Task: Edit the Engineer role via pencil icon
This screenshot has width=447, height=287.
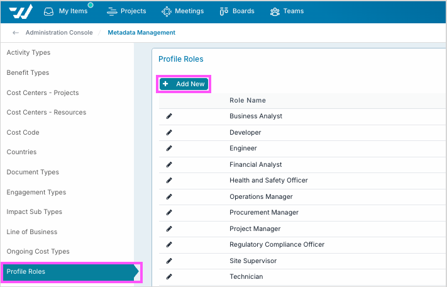Action: (x=169, y=149)
